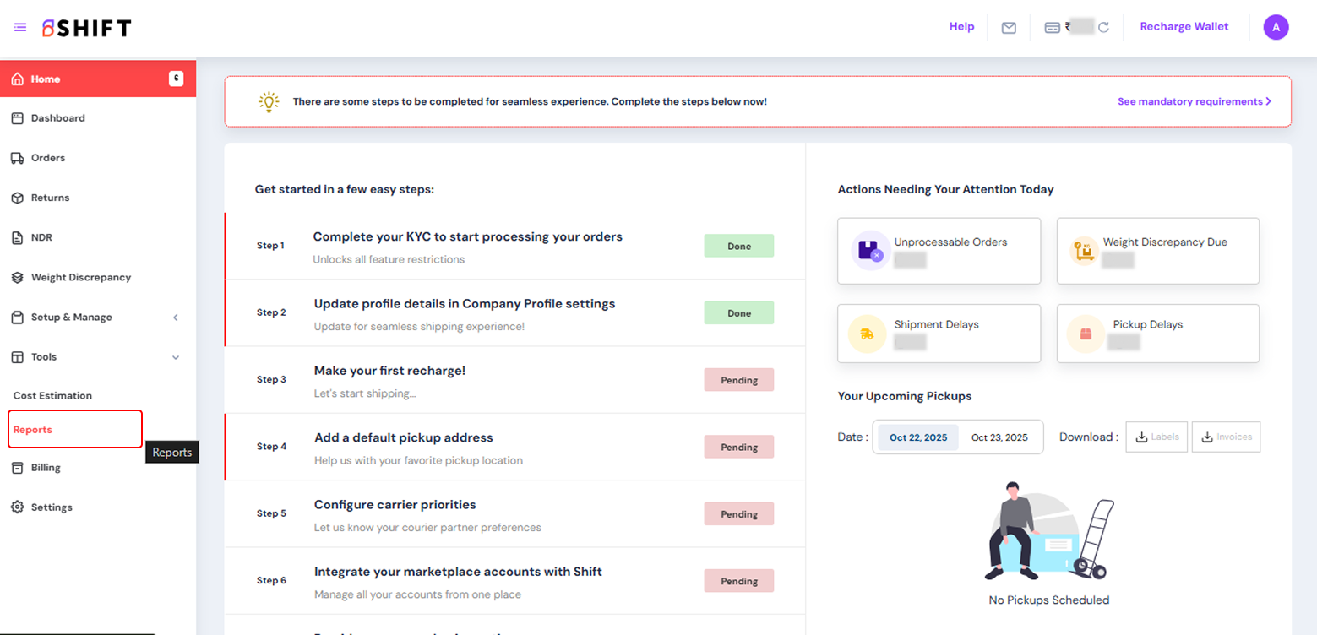The height and width of the screenshot is (635, 1317).
Task: Download Labels for upcoming pickups
Action: click(x=1156, y=437)
